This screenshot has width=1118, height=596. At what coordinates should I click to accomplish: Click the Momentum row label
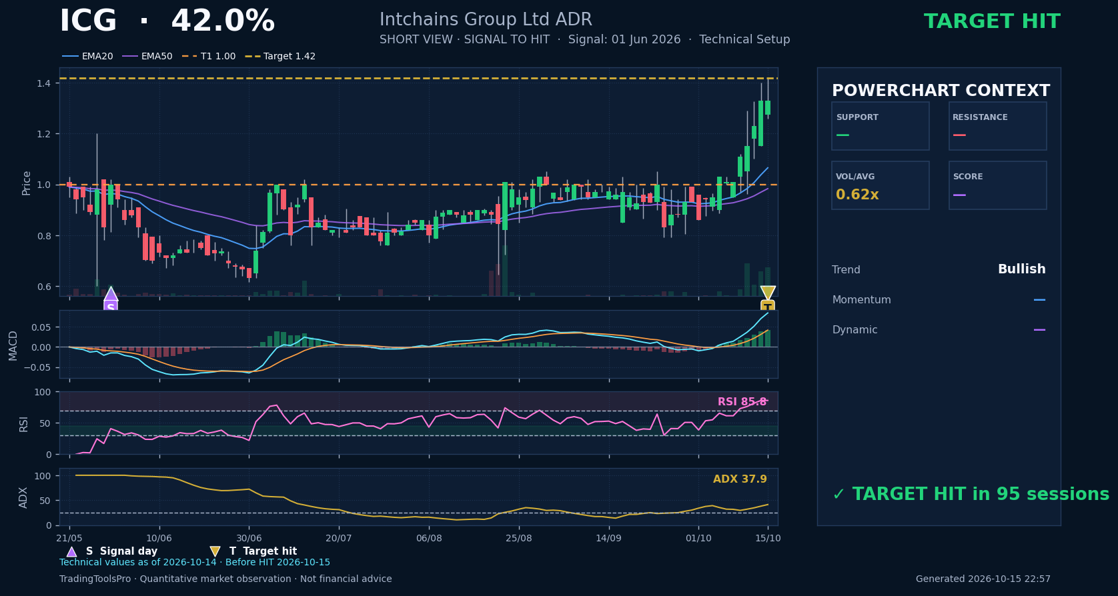[x=861, y=300]
